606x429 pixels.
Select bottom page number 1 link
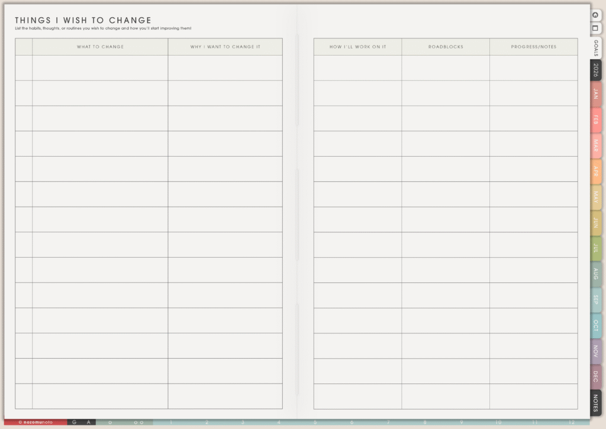click(170, 422)
